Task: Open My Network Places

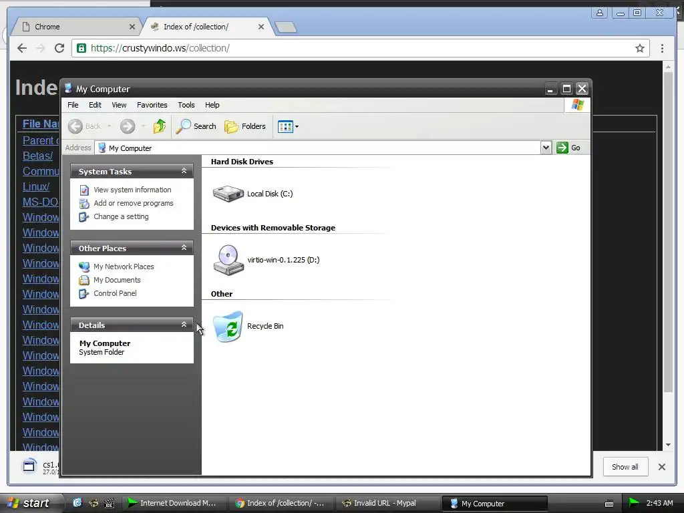Action: pyautogui.click(x=124, y=267)
